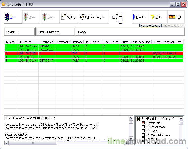Enable the I/F MAC Addresses checkbox

pyautogui.click(x=143, y=135)
